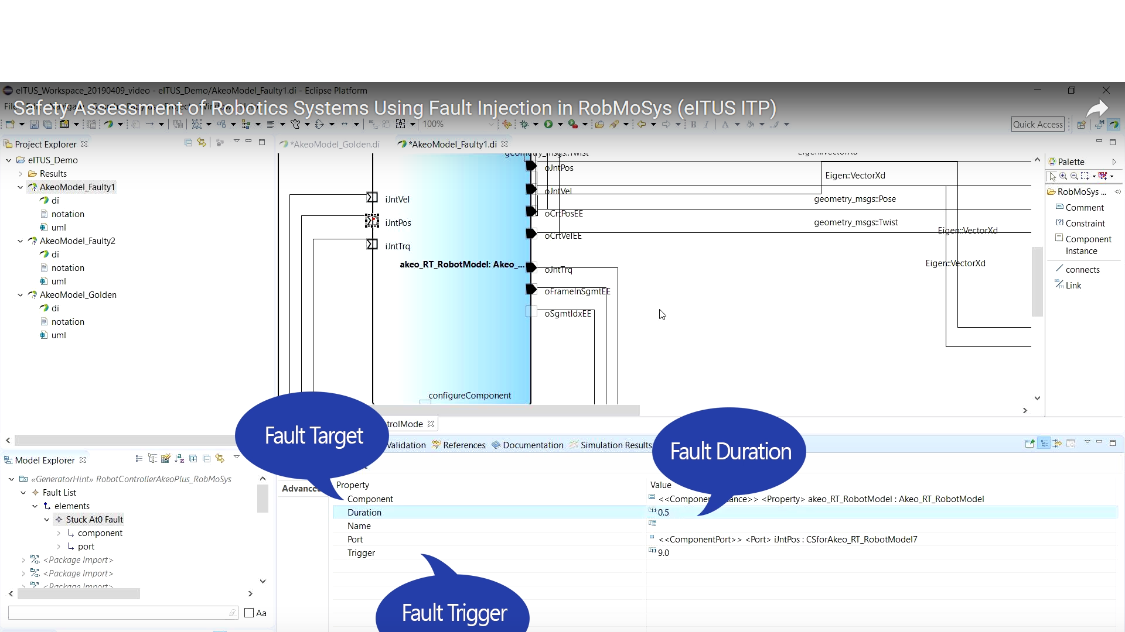Open the zoom percentage dropdown
Image resolution: width=1125 pixels, height=632 pixels.
click(491, 125)
